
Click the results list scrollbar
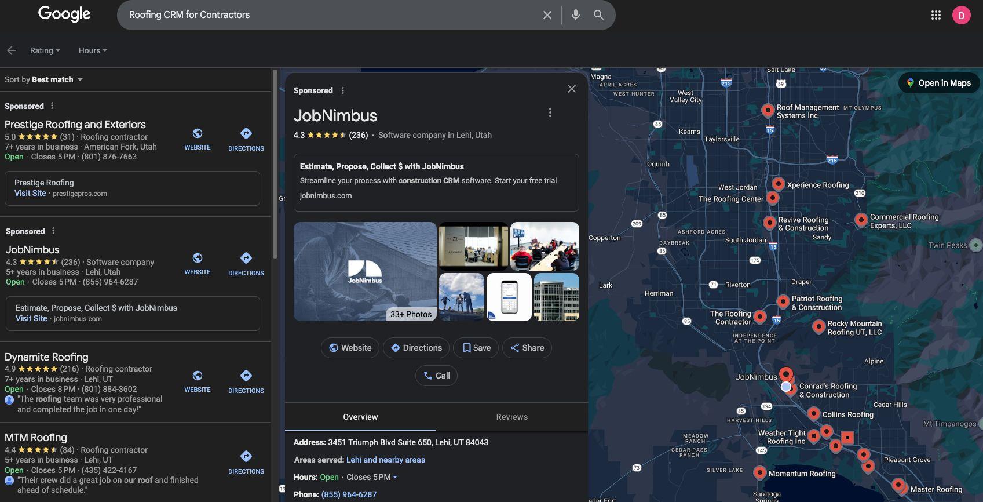coord(275,164)
